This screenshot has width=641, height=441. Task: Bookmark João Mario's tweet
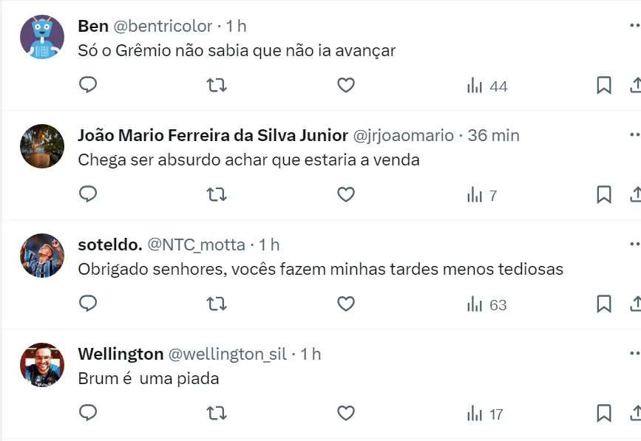(x=604, y=195)
